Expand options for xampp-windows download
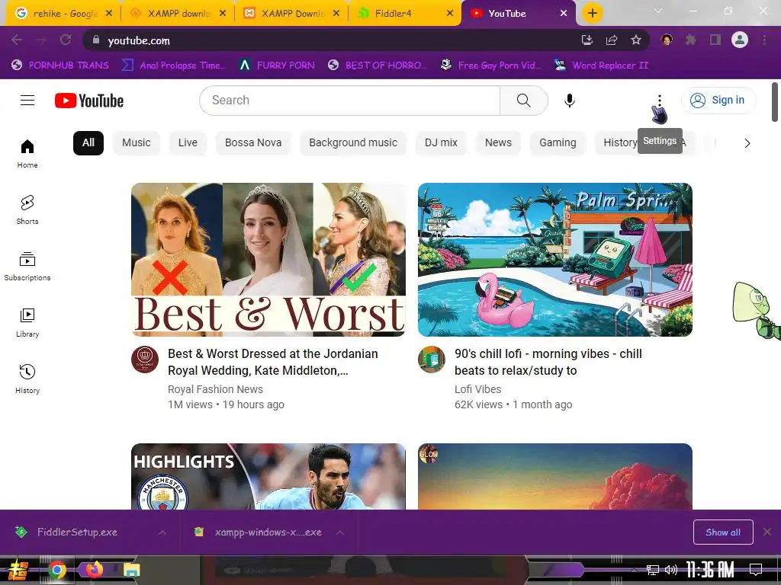 pyautogui.click(x=340, y=532)
